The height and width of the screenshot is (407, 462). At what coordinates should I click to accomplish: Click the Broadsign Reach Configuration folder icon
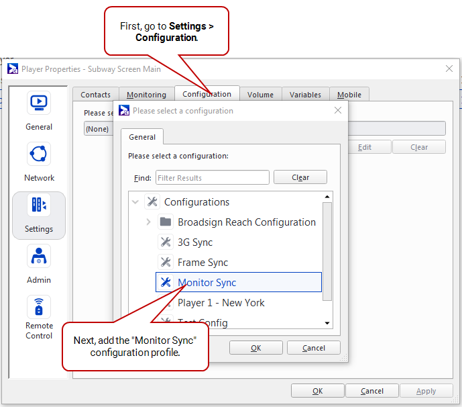pyautogui.click(x=166, y=222)
